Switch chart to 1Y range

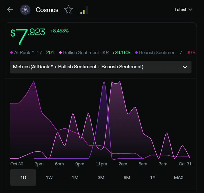point(153,177)
